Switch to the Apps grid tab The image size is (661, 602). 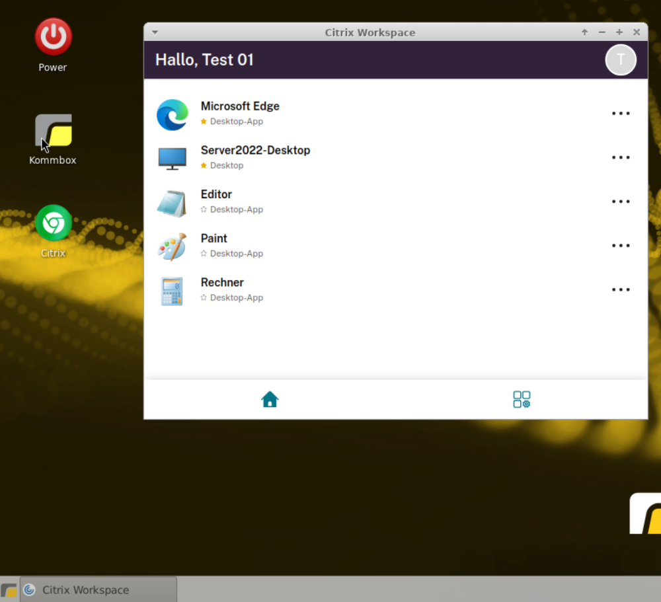pyautogui.click(x=522, y=399)
